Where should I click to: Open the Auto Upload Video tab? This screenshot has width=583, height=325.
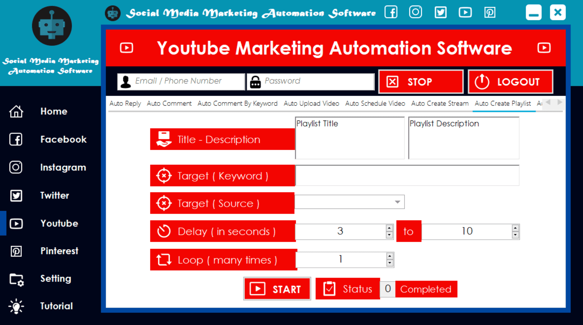311,104
